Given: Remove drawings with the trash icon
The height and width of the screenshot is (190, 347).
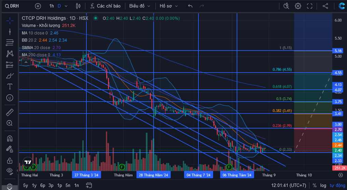Looking at the screenshot, I should point(10,186).
